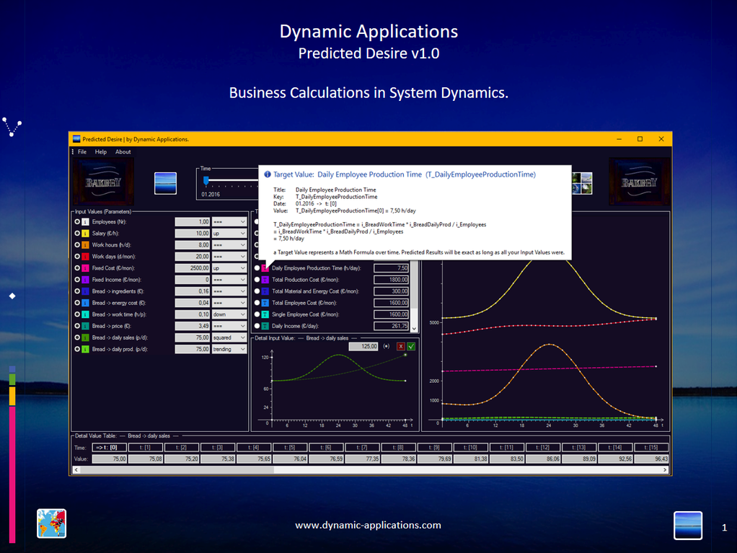Open the Salary trend dropdown
Image resolution: width=737 pixels, height=553 pixels.
pyautogui.click(x=229, y=234)
